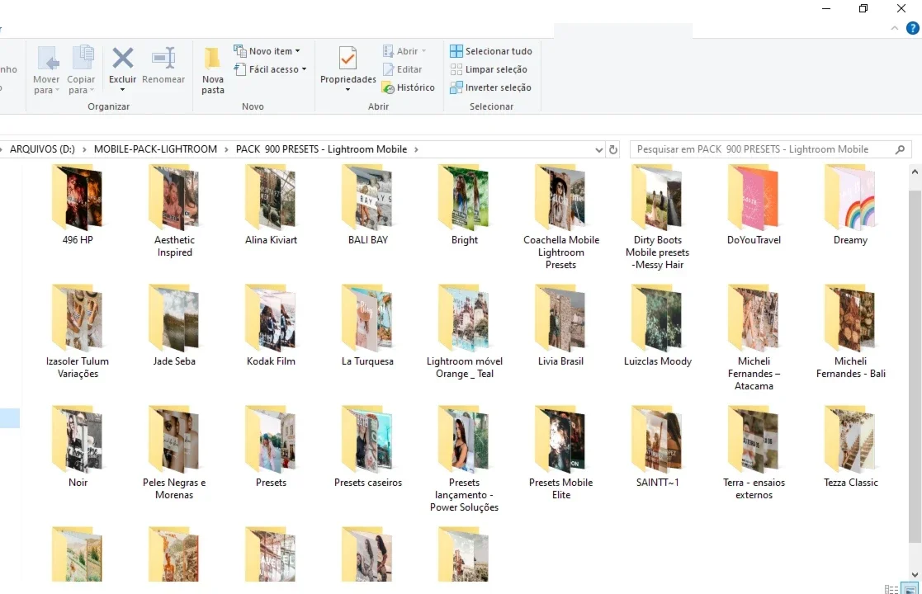922x594 pixels.
Task: Select the Kodak Film folder
Action: (x=271, y=326)
